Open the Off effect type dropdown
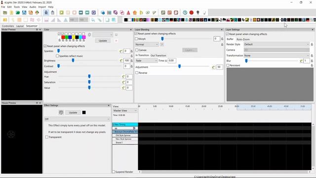This screenshot has width=316, height=178. pyautogui.click(x=77, y=119)
